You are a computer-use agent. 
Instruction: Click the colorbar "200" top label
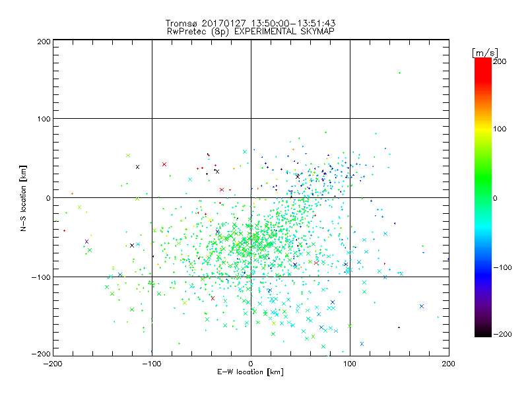[500, 61]
